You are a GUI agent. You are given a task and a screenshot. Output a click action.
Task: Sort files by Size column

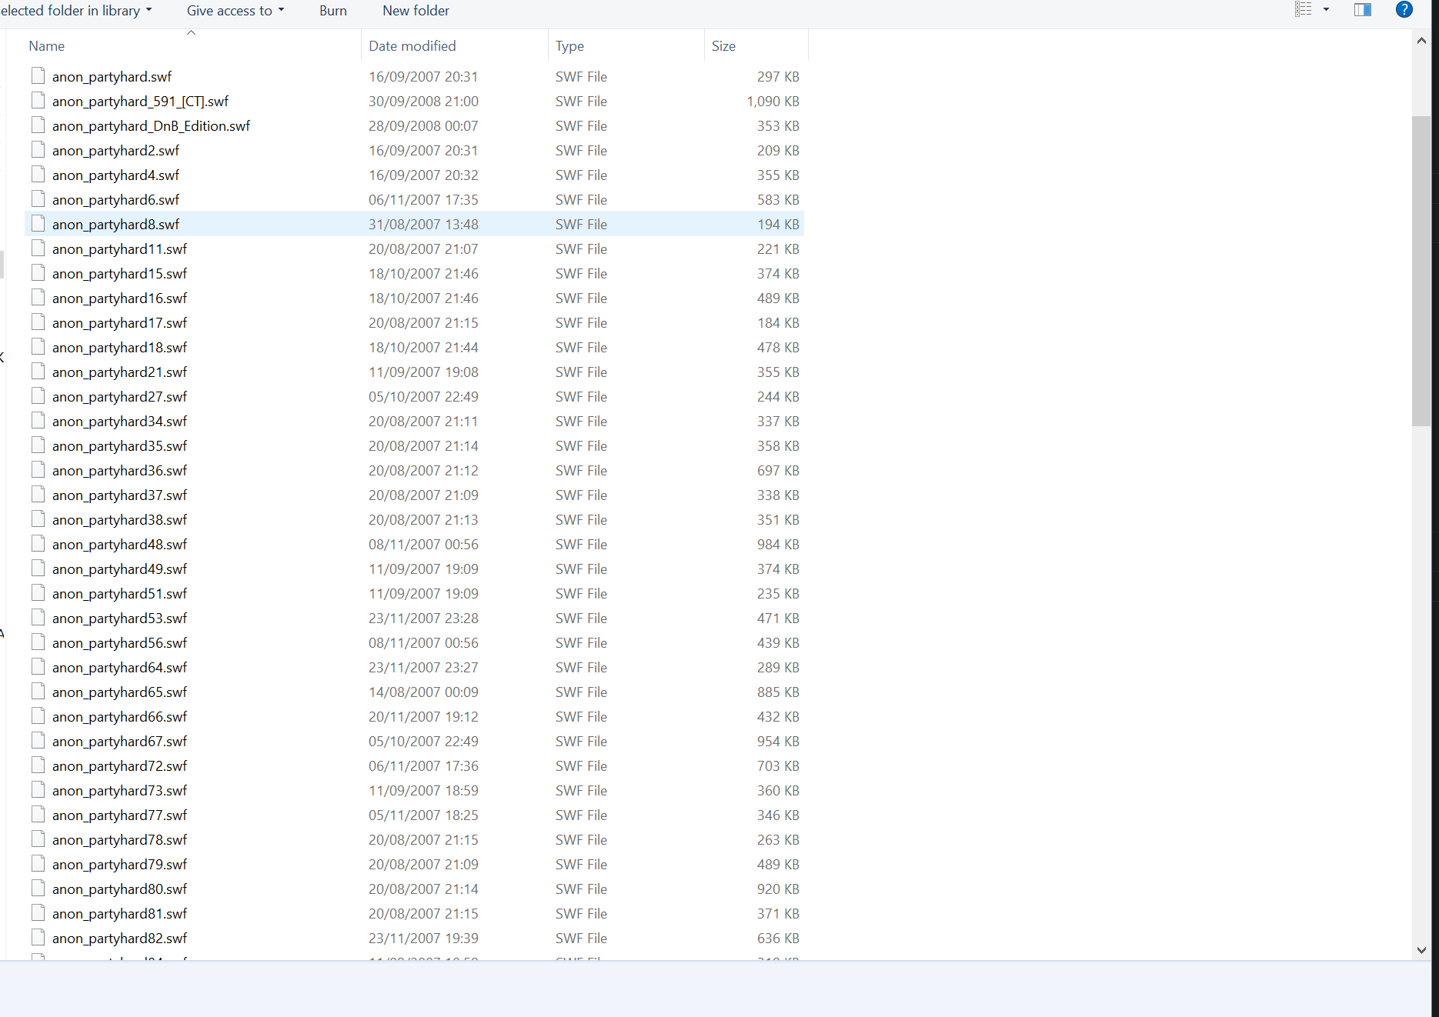[x=723, y=46]
